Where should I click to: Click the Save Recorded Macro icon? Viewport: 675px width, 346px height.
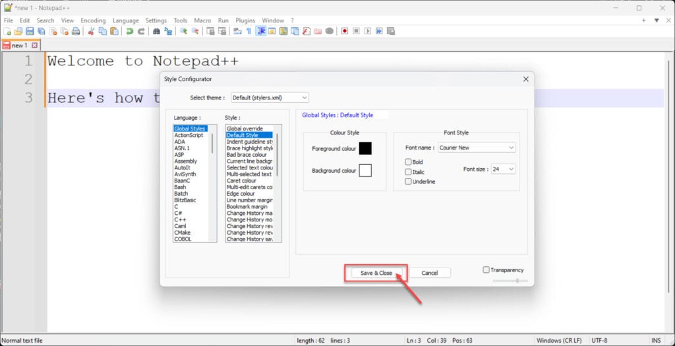391,31
